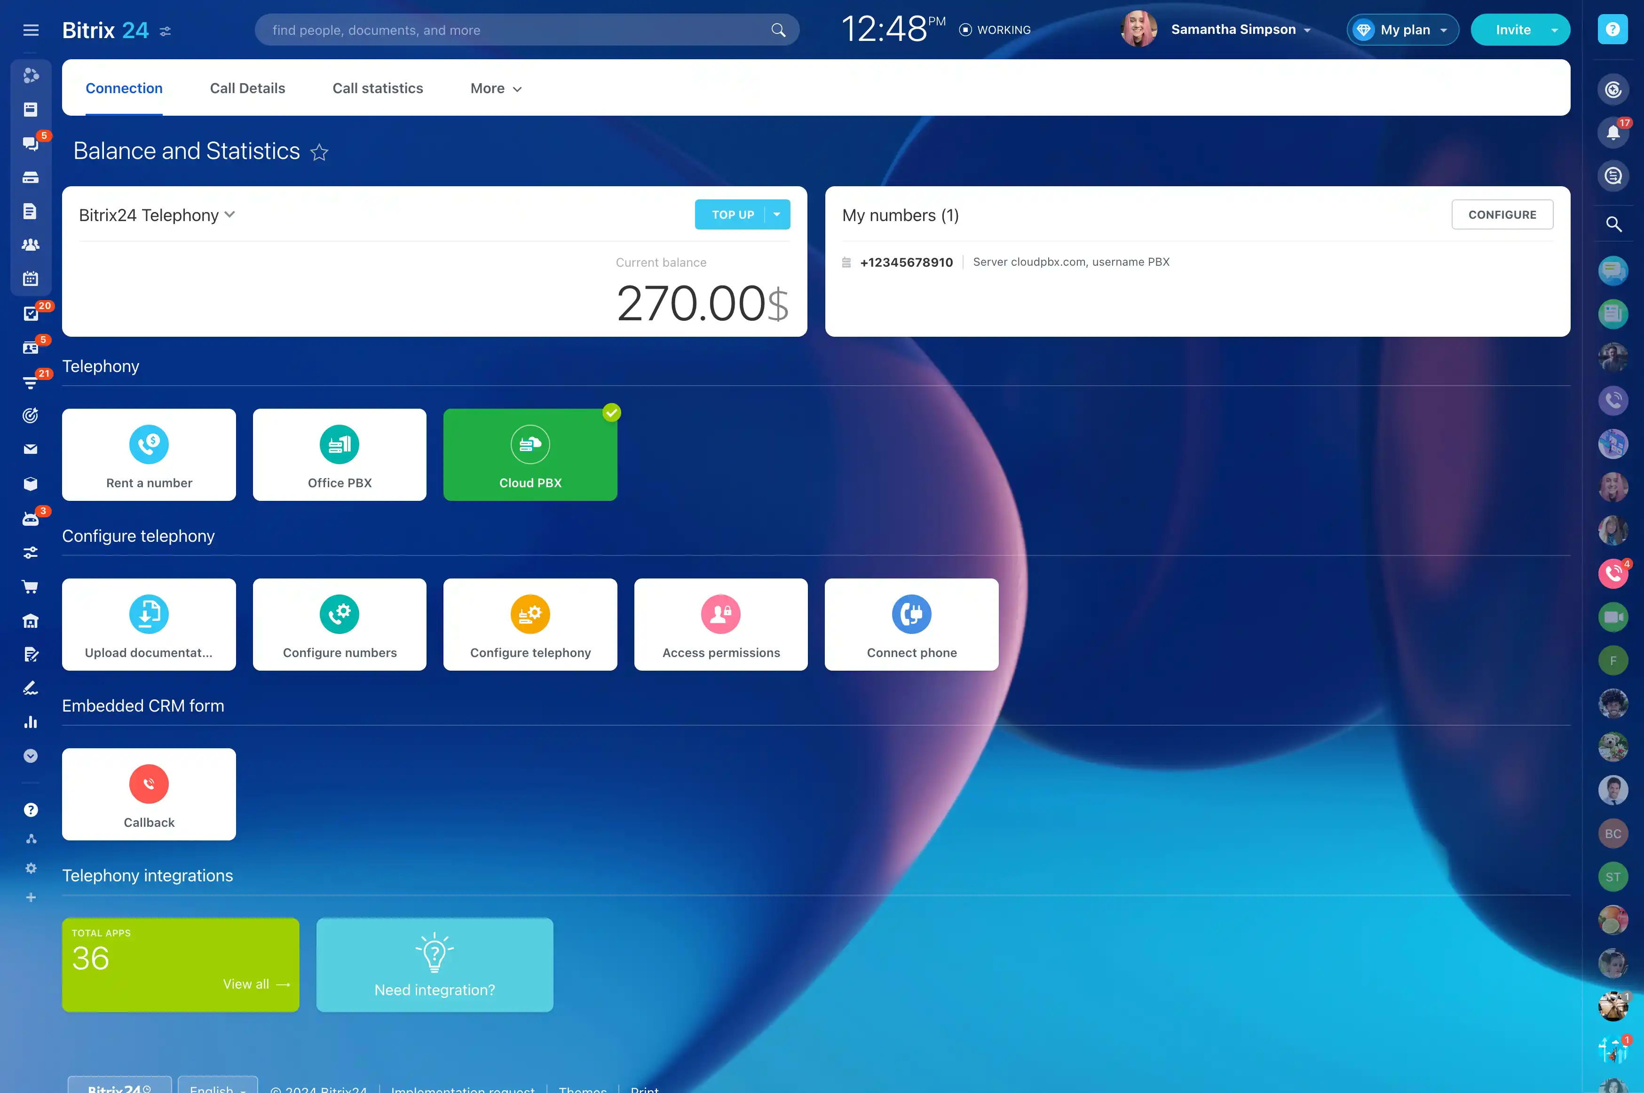1644x1093 pixels.
Task: Favorite the page with the star icon
Action: pyautogui.click(x=319, y=152)
